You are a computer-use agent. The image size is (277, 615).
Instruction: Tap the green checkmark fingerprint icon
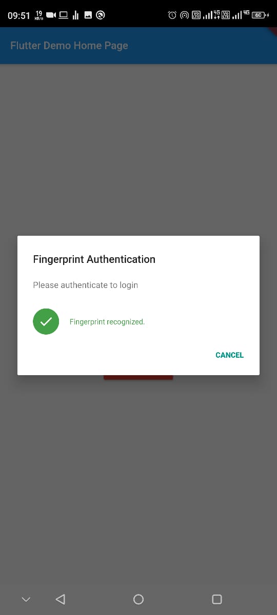(x=46, y=322)
